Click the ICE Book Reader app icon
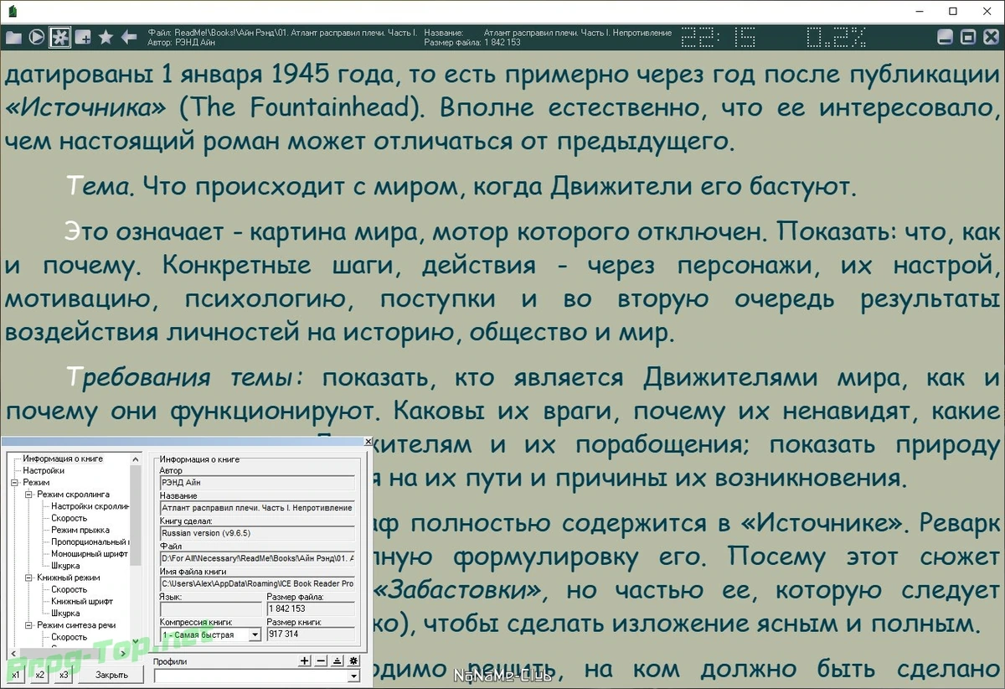This screenshot has height=689, width=1005. click(x=13, y=12)
